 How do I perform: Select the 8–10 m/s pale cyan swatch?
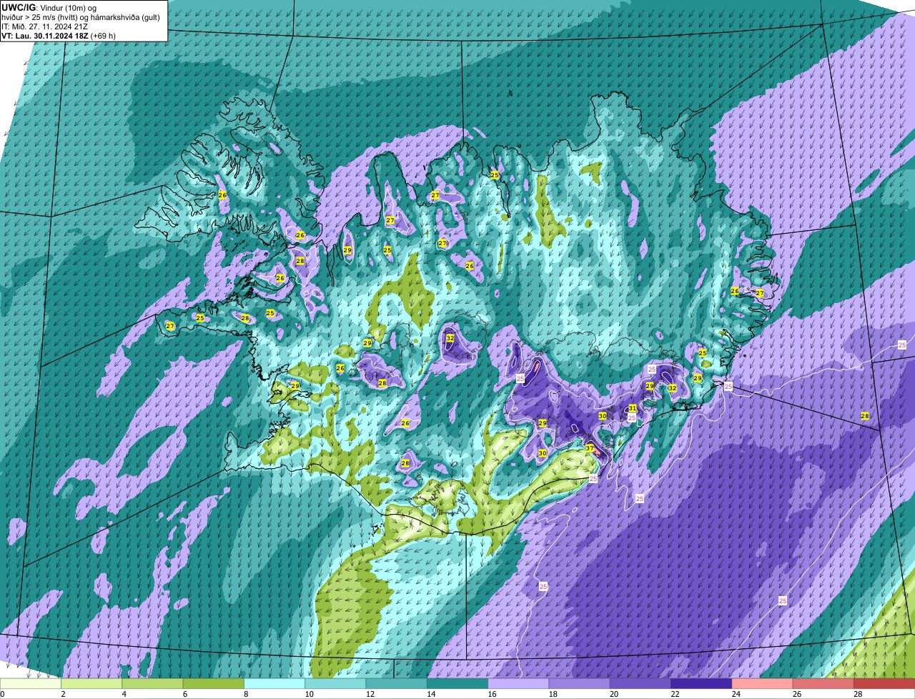point(275,683)
